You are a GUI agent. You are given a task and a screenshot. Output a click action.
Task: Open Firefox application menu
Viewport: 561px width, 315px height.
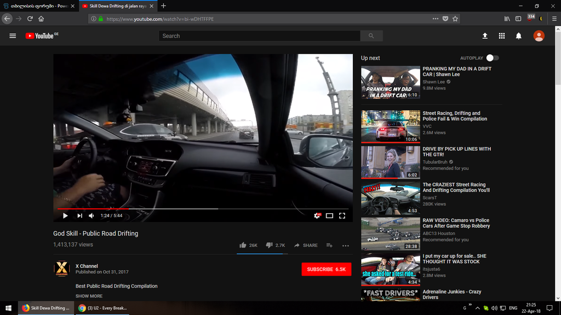(554, 19)
